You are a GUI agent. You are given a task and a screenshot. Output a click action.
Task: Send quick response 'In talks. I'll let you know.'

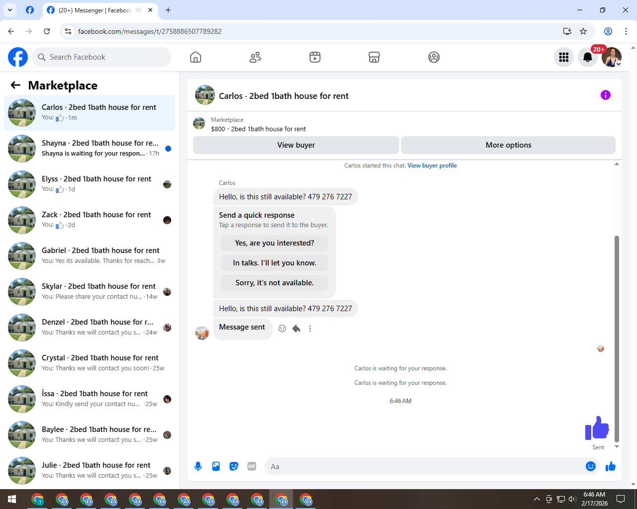274,263
